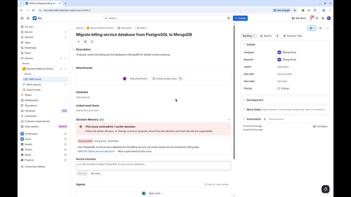Open the help question mark icon
The width and height of the screenshot is (351, 197).
coord(317,18)
